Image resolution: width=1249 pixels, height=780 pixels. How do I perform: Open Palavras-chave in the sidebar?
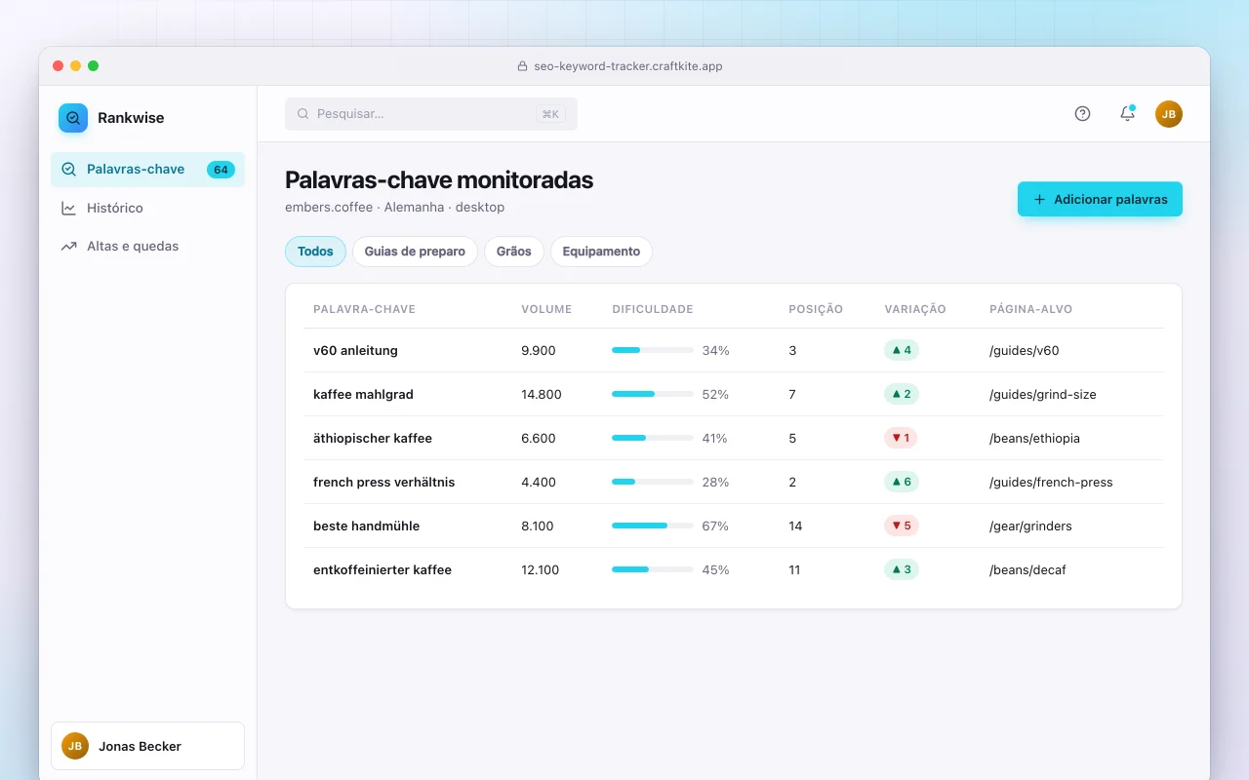coord(147,170)
